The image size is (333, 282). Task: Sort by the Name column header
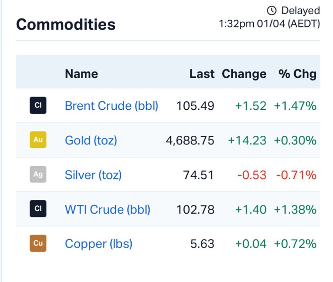(x=81, y=74)
